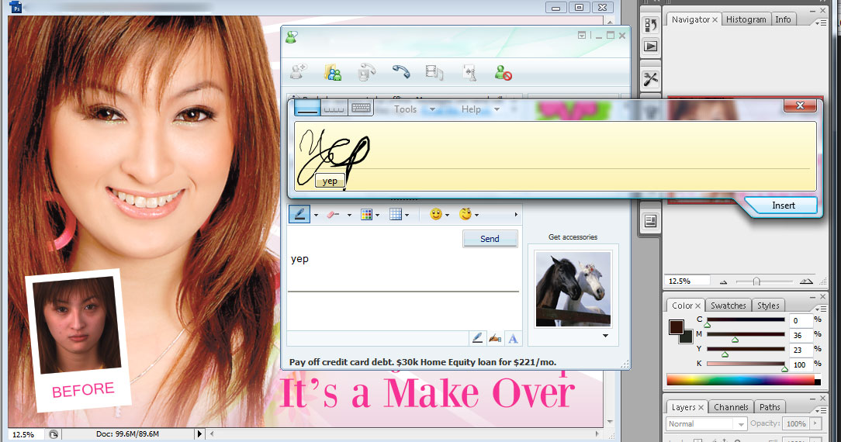841x442 pixels.
Task: Switch to the Paths tab
Action: pyautogui.click(x=770, y=407)
